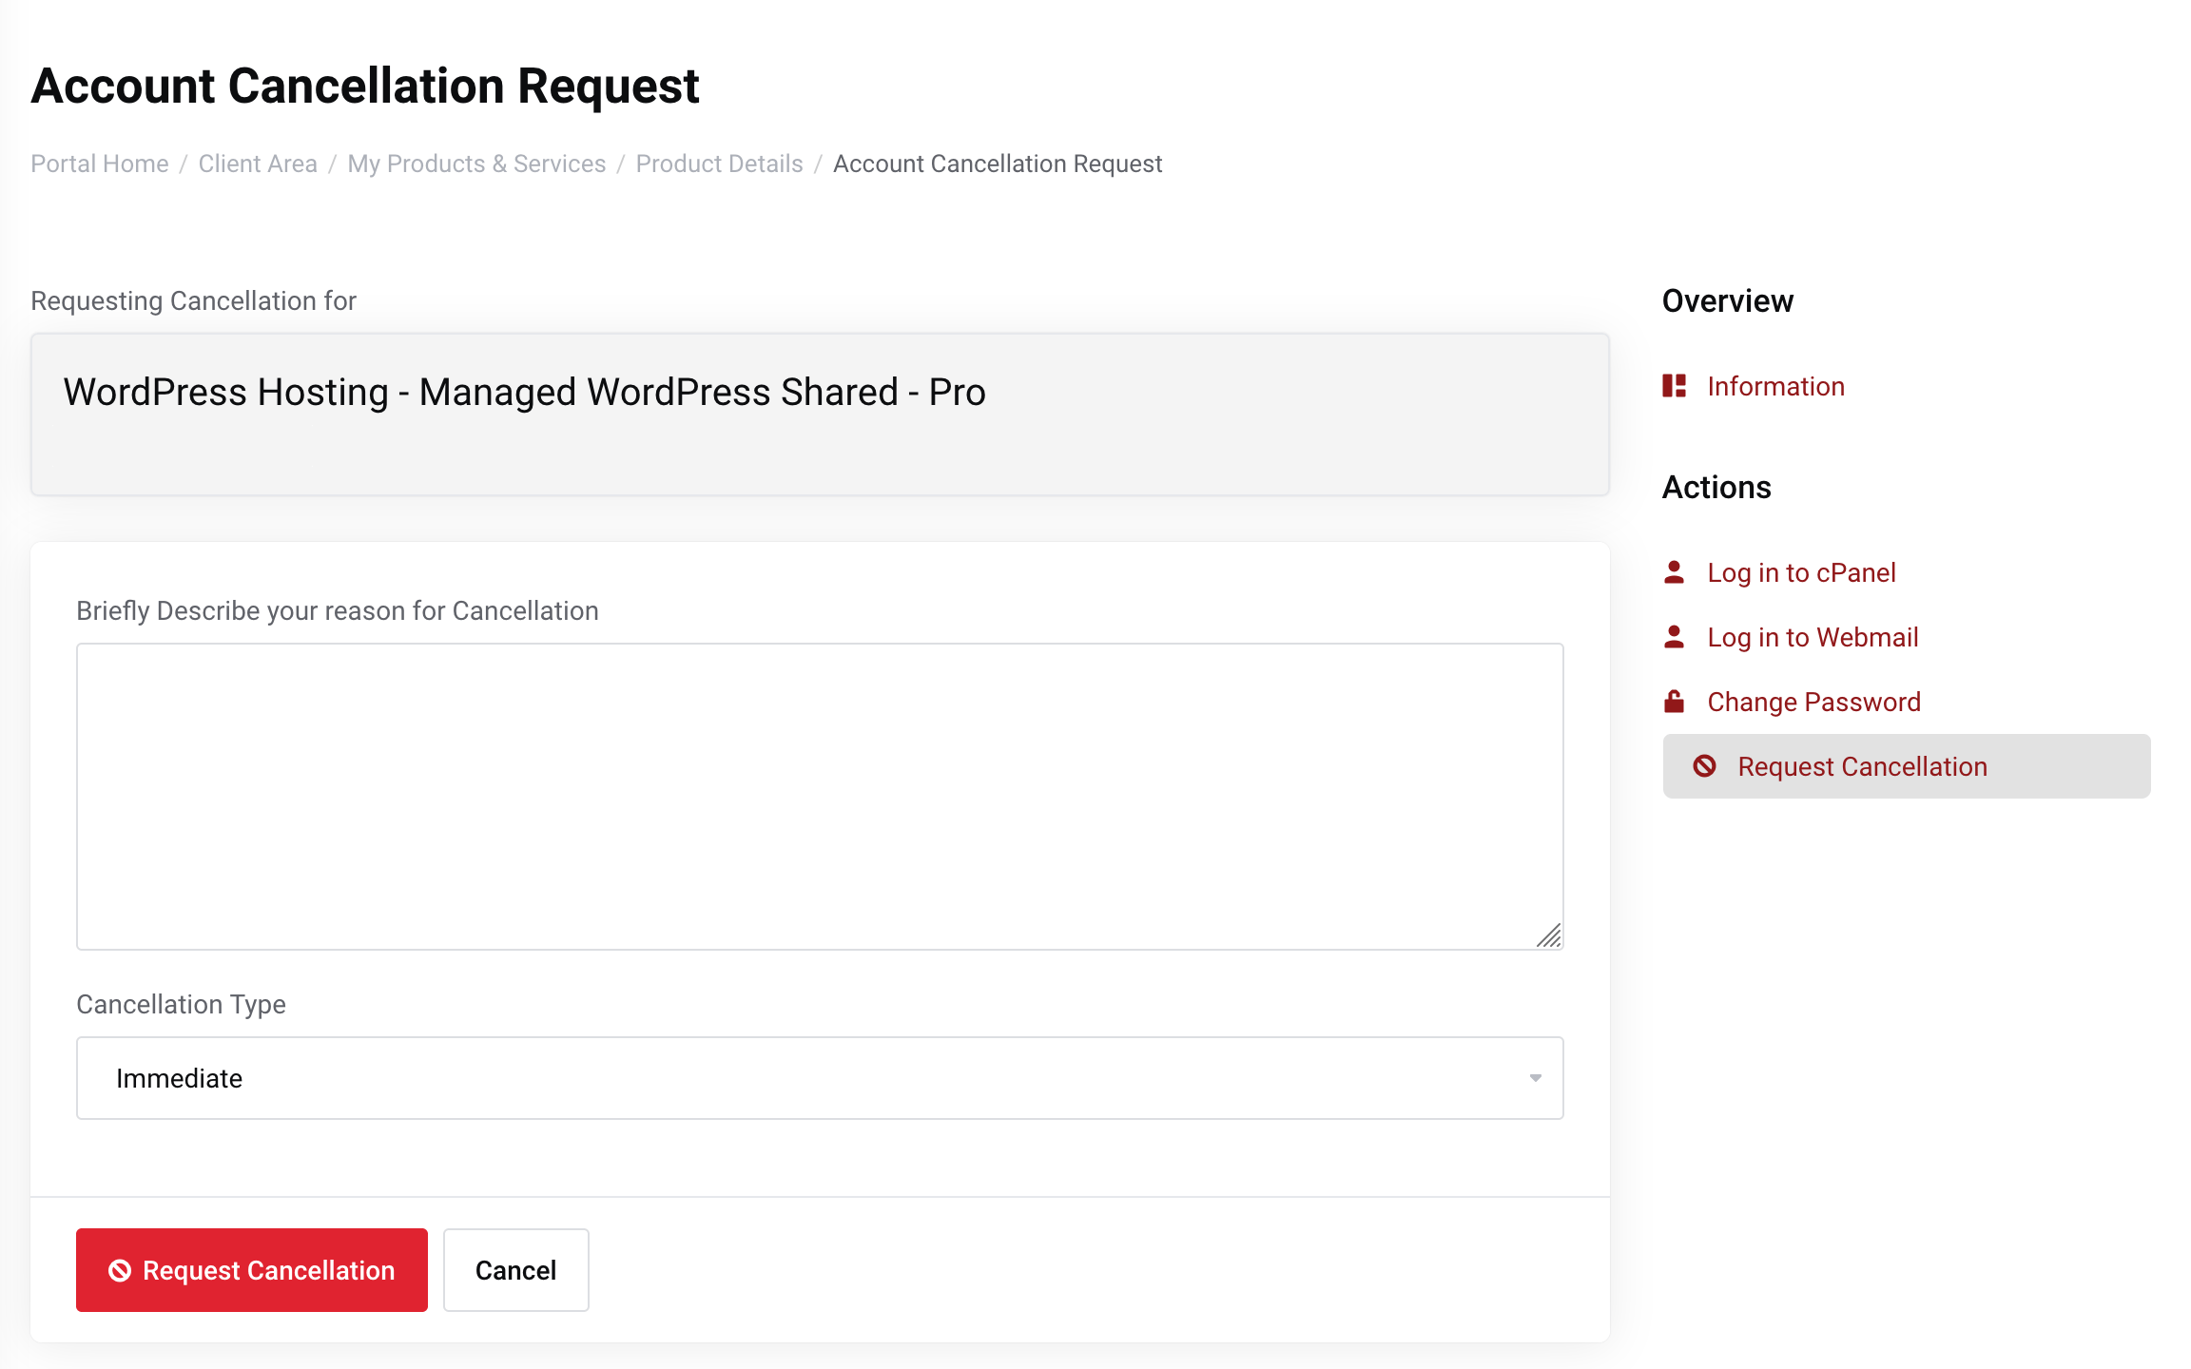The height and width of the screenshot is (1369, 2191).
Task: Go to Client Area breadcrumb
Action: click(258, 164)
